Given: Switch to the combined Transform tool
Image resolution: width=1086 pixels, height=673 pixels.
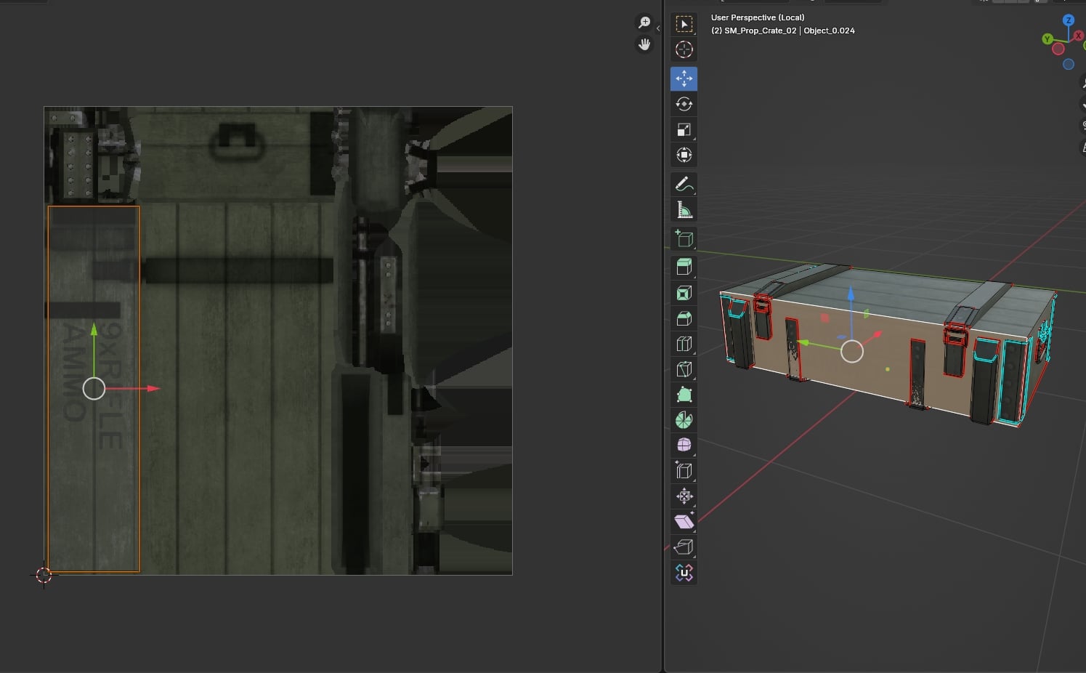Looking at the screenshot, I should click(684, 155).
